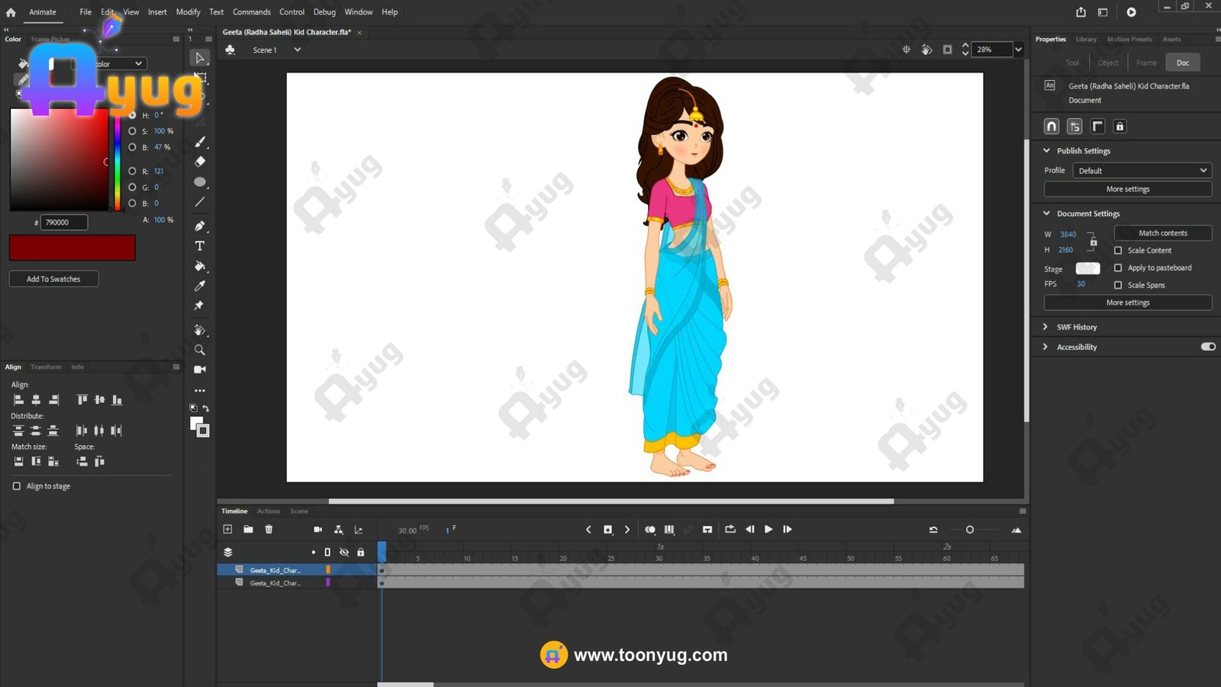1221x687 pixels.
Task: Click the Match contents button
Action: tap(1163, 233)
